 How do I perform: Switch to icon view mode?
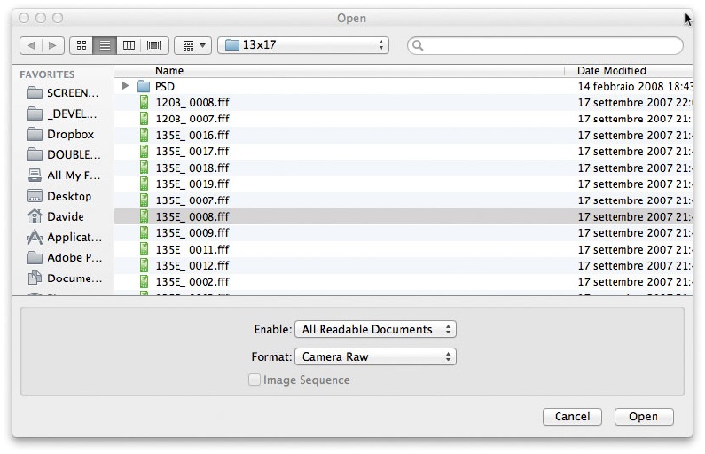pos(82,45)
